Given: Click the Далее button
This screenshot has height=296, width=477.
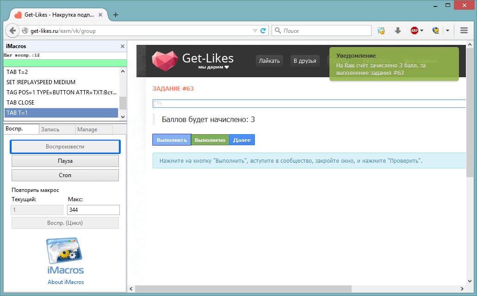Looking at the screenshot, I should (x=242, y=140).
